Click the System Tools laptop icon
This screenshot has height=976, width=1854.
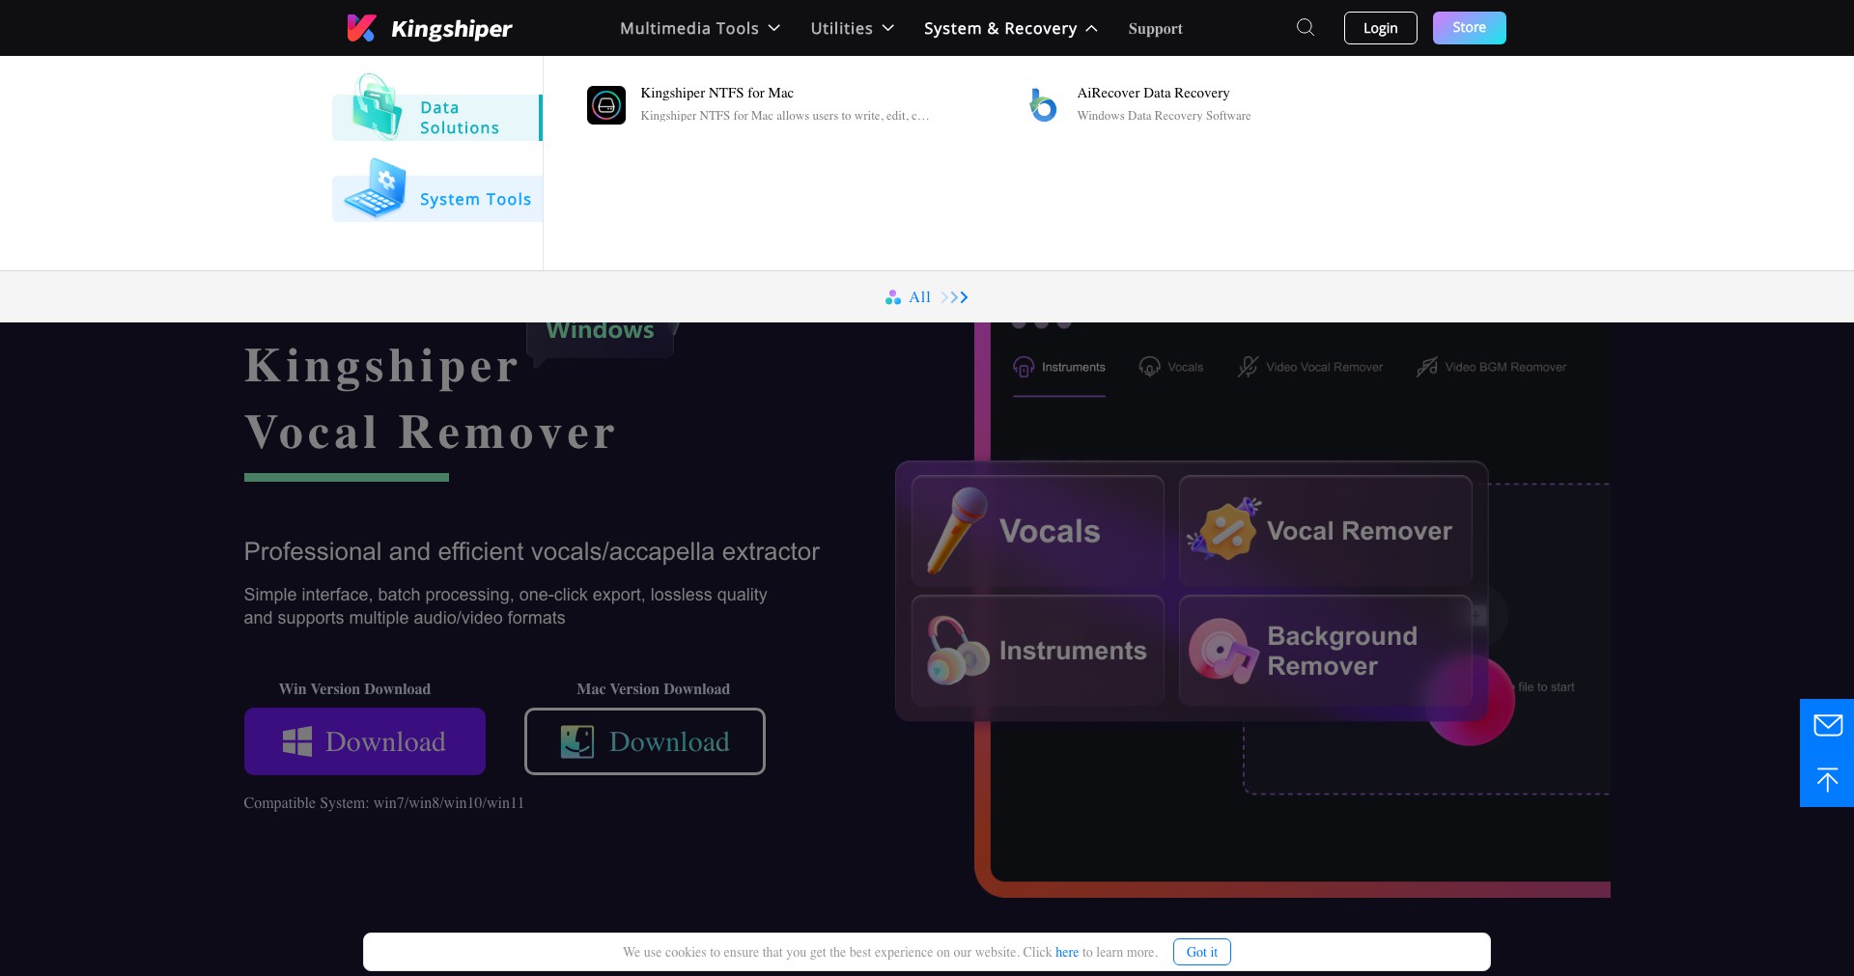pos(375,189)
